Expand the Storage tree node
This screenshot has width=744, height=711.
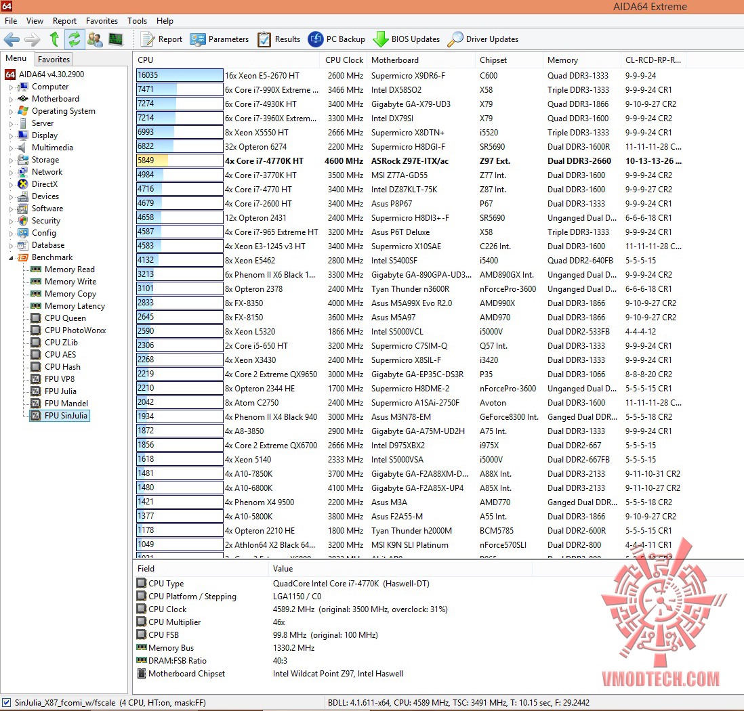[x=11, y=160]
